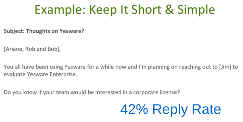Click the 'Subject:' label in the email
The width and height of the screenshot is (243, 122).
pyautogui.click(x=14, y=31)
